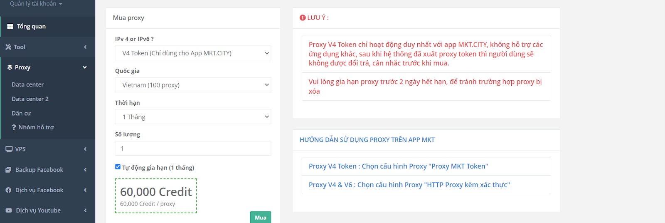Go to Tổng quan overview page
Image resolution: width=665 pixels, height=223 pixels.
point(48,27)
